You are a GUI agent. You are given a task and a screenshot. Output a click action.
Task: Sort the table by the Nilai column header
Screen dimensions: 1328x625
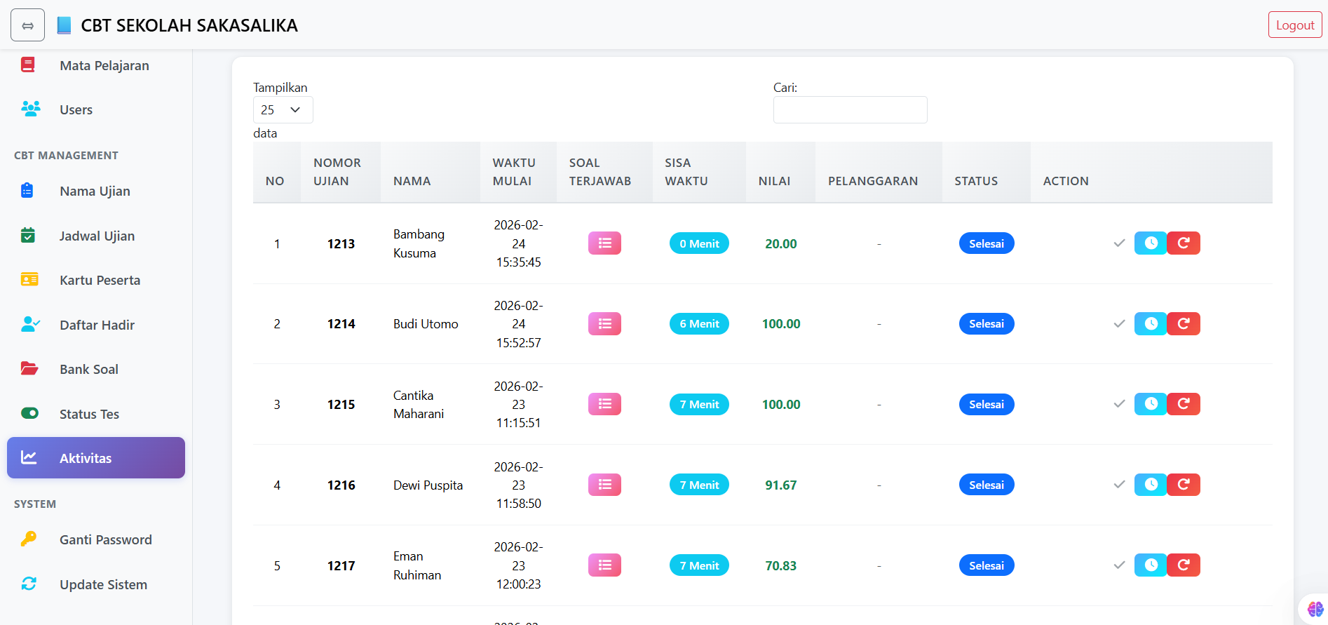click(774, 181)
